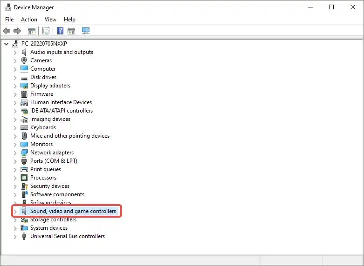Viewport: 364px width, 266px height.
Task: Click Scan for hardware changes monitor icon
Action: coord(86,31)
